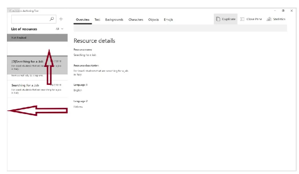Switch to the Text tab
The width and height of the screenshot is (299, 174).
point(97,20)
